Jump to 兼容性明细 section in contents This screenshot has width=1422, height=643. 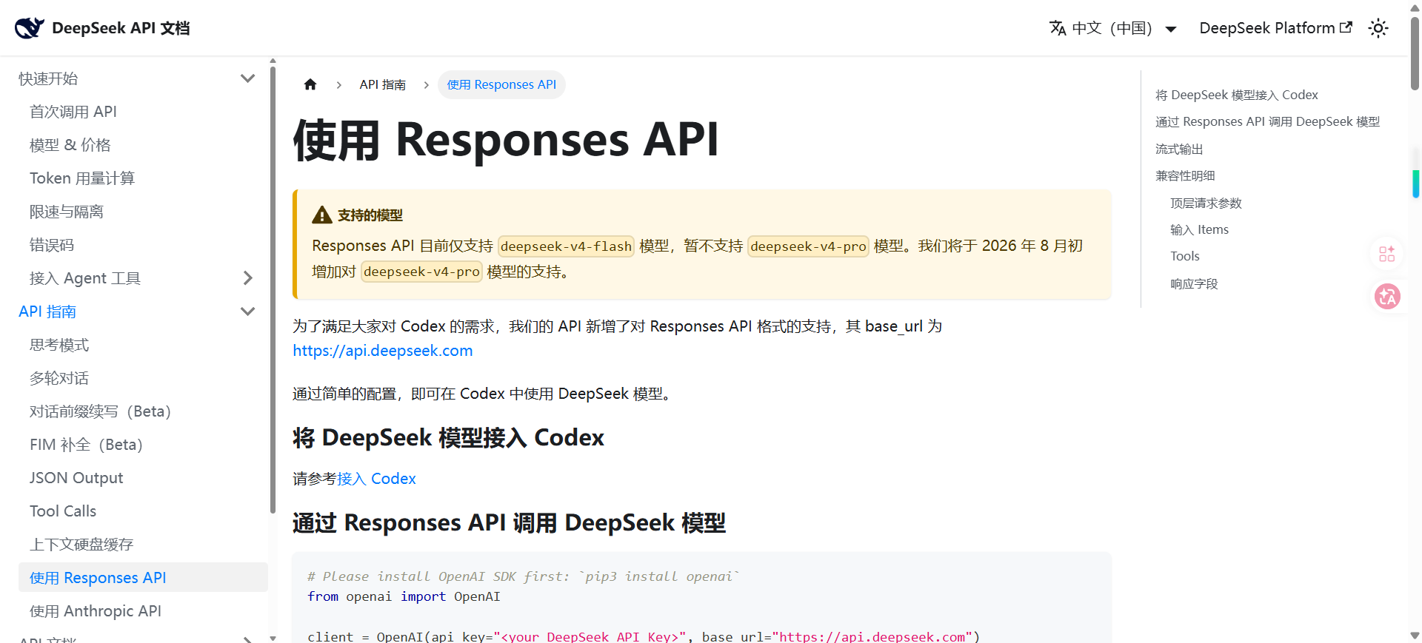pyautogui.click(x=1185, y=175)
